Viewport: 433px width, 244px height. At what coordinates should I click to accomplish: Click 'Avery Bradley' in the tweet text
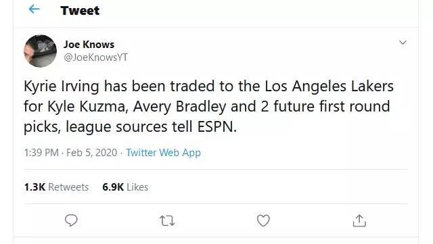pyautogui.click(x=179, y=107)
